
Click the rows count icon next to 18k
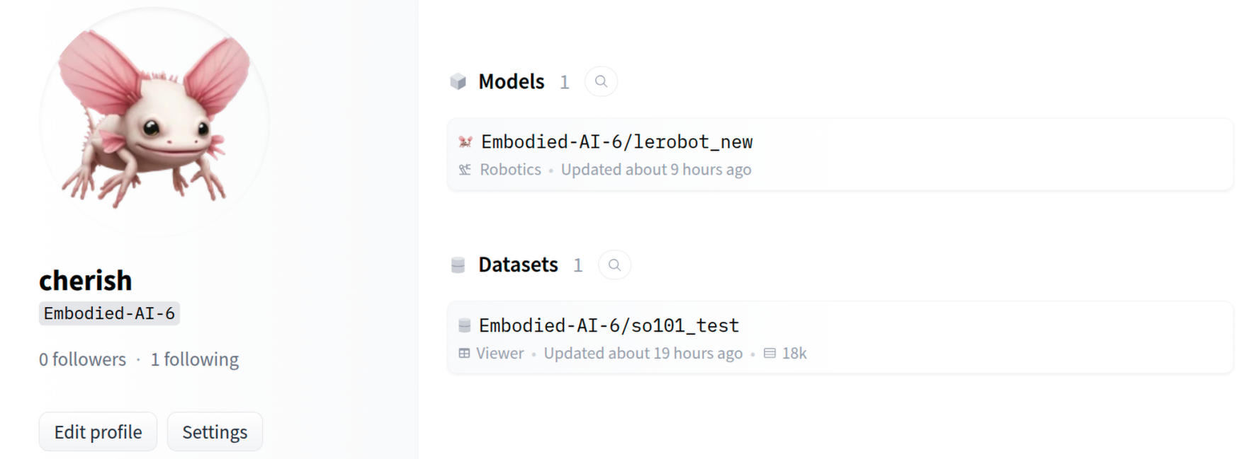(770, 353)
